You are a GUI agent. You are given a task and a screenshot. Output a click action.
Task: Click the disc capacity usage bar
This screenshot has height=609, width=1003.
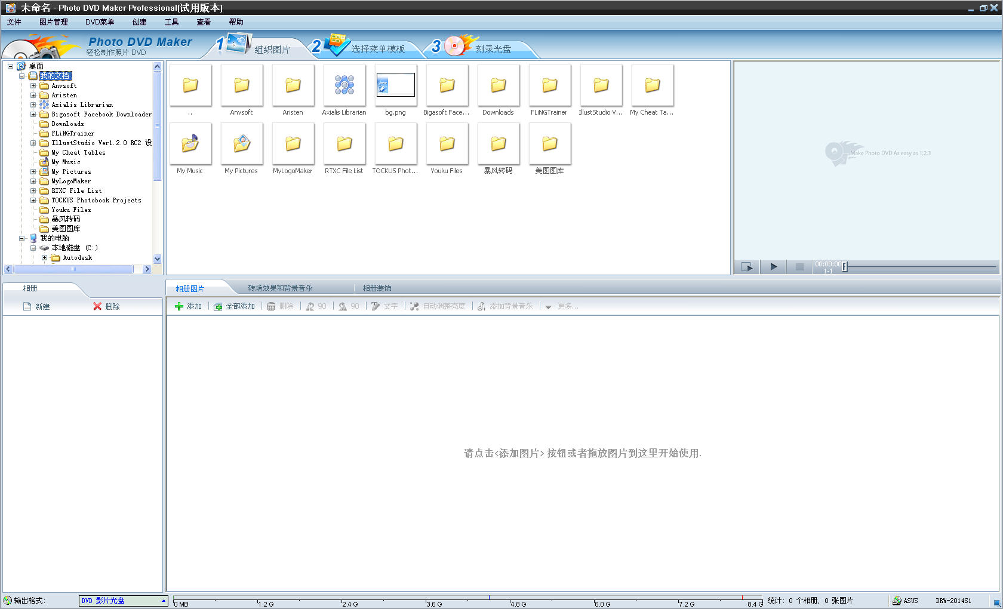pyautogui.click(x=468, y=601)
